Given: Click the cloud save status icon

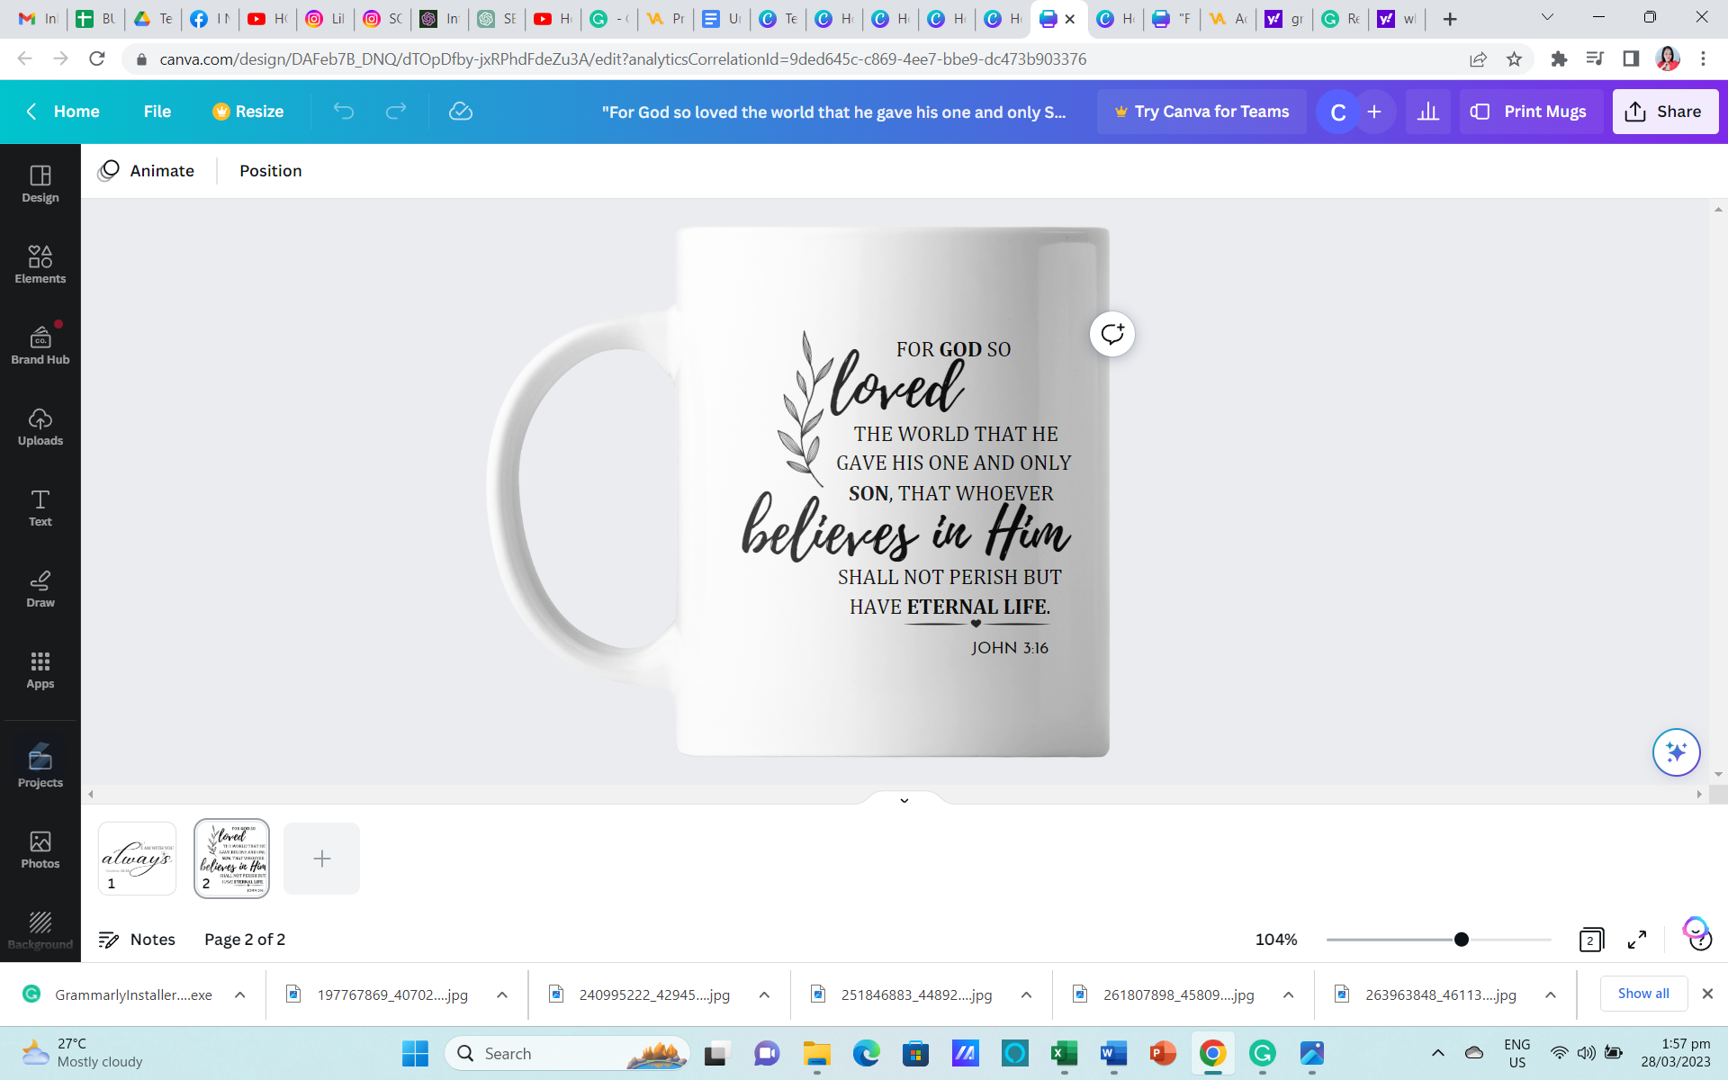Looking at the screenshot, I should tap(460, 111).
